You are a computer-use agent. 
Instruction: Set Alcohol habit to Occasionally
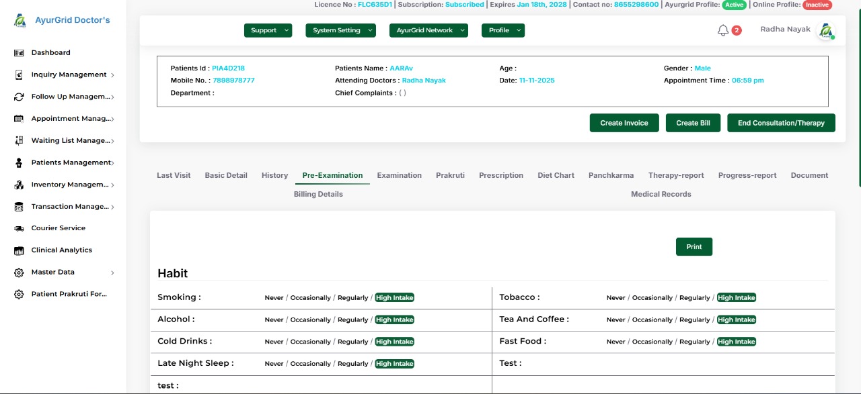click(310, 319)
